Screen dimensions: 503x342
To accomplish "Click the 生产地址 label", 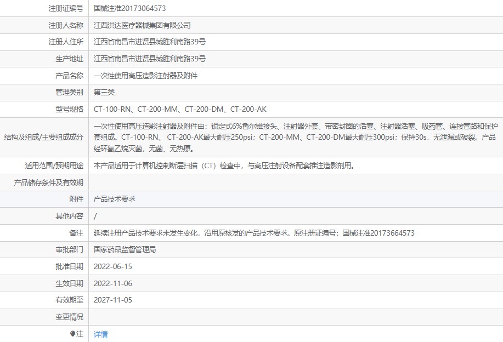I will pyautogui.click(x=69, y=59).
